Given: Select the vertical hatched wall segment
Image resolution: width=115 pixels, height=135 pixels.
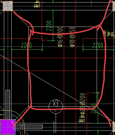Looking at the screenshot, I should (8, 105).
